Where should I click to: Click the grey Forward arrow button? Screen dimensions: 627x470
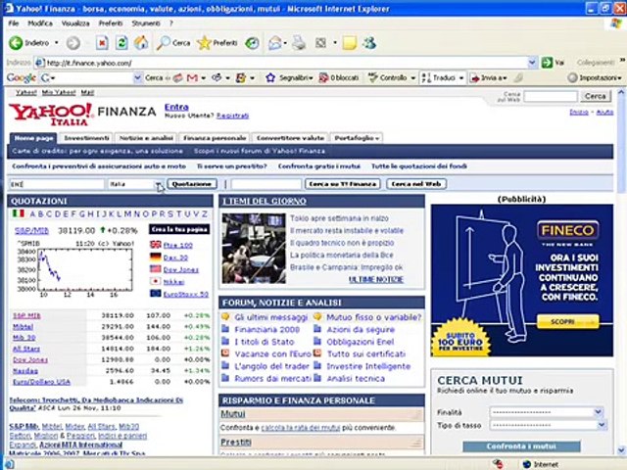point(72,43)
